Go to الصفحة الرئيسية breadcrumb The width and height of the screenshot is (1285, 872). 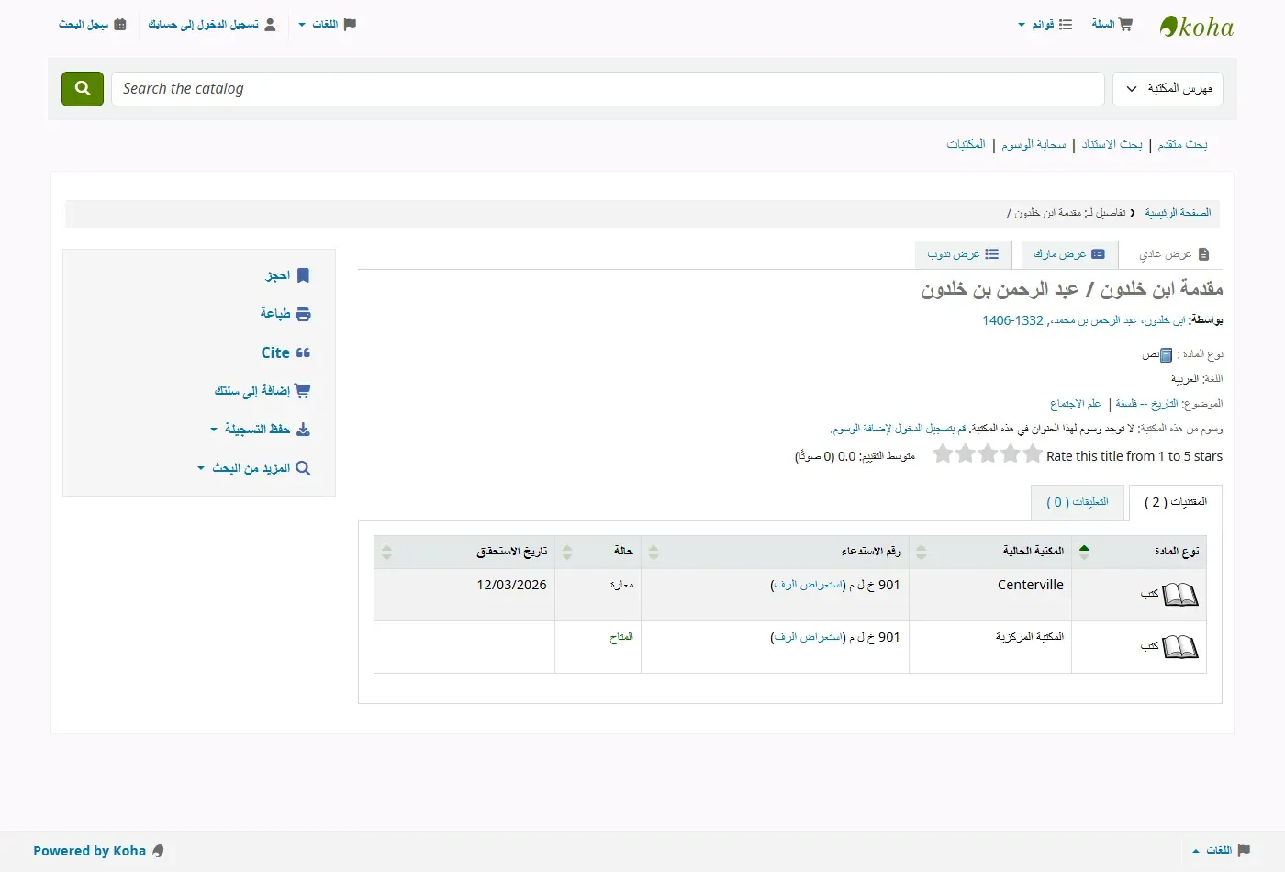pos(1178,213)
